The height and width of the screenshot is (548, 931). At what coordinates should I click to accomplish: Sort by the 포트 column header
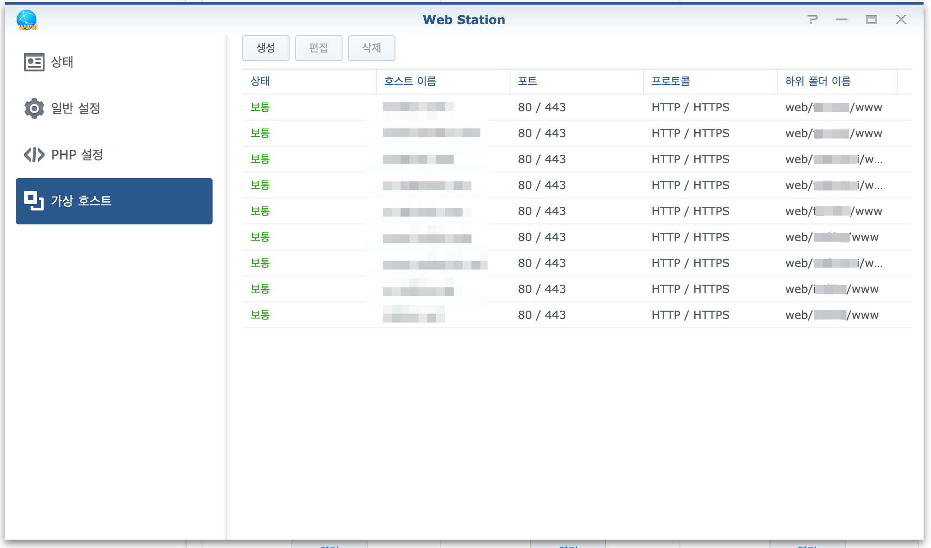[528, 82]
